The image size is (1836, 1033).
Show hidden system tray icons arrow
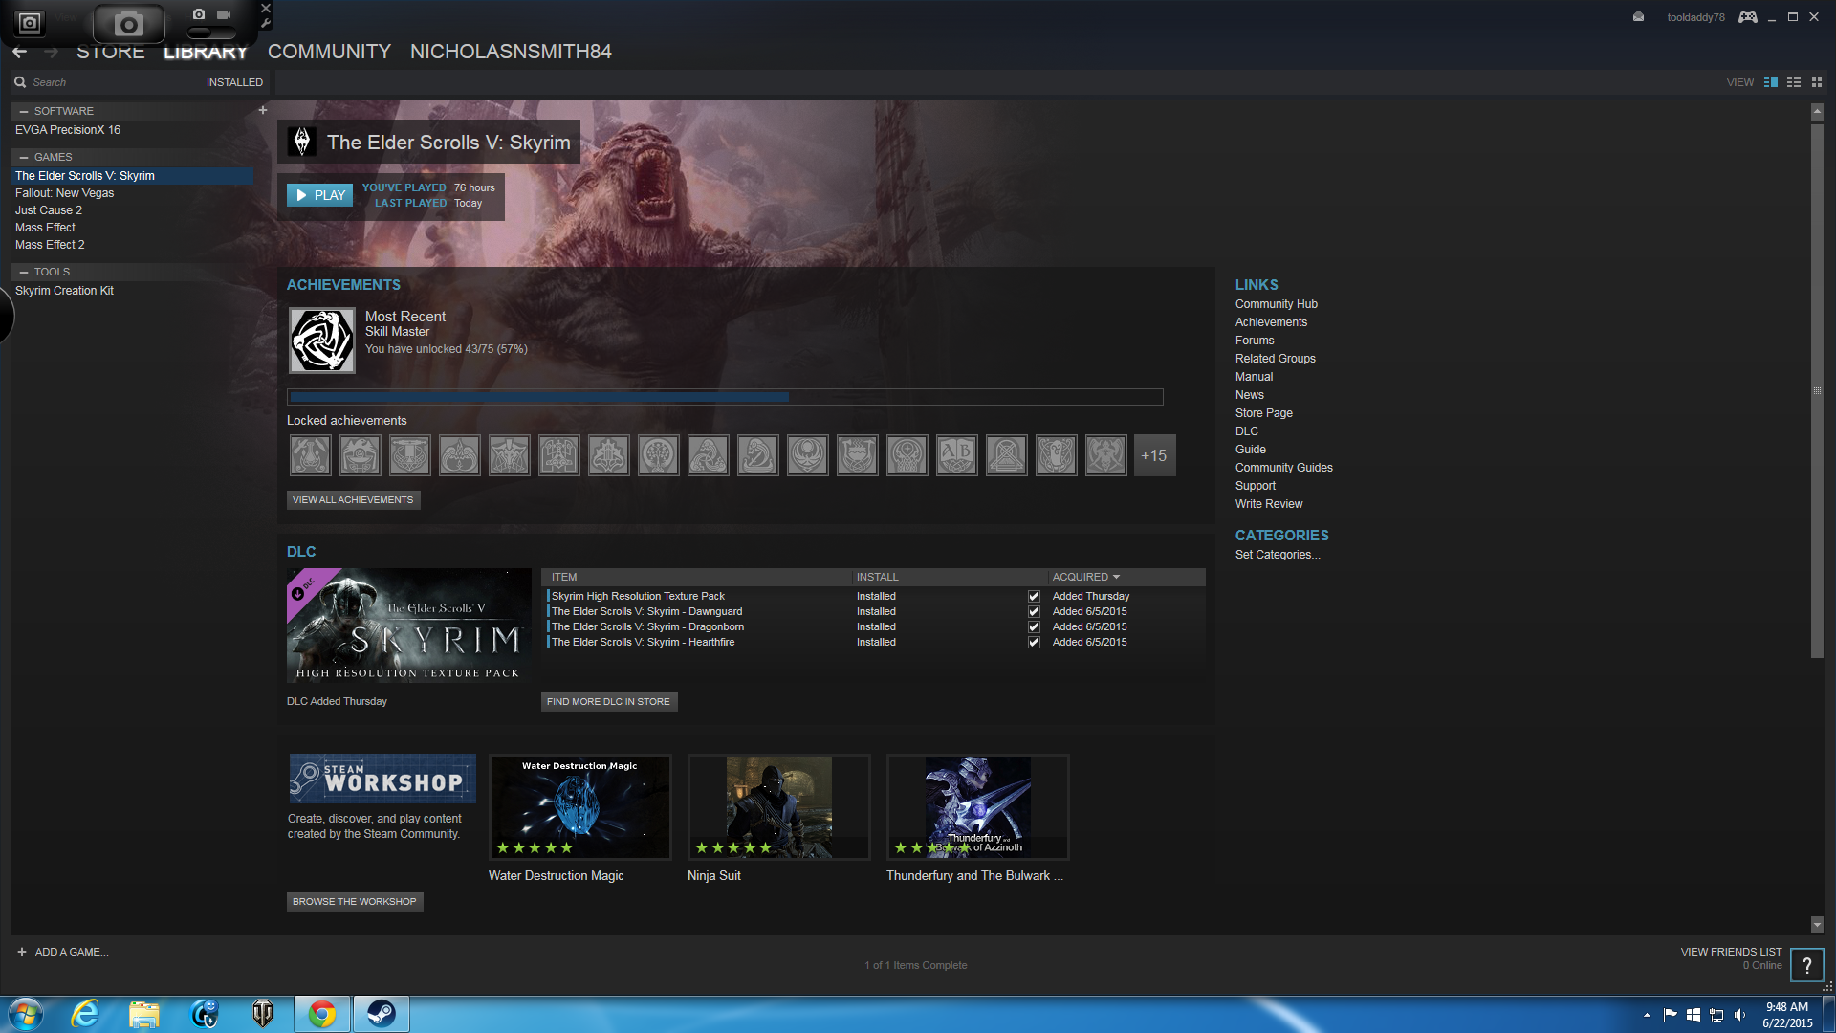pos(1647,1015)
